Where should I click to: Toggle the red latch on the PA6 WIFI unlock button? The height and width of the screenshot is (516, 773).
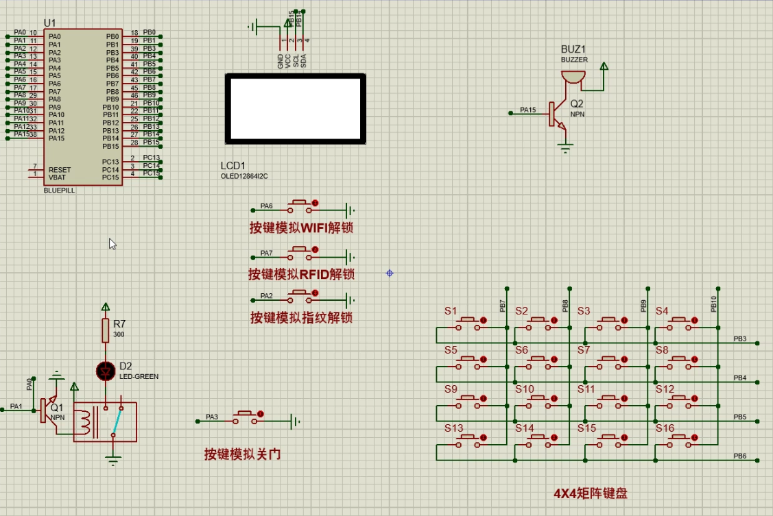[315, 203]
